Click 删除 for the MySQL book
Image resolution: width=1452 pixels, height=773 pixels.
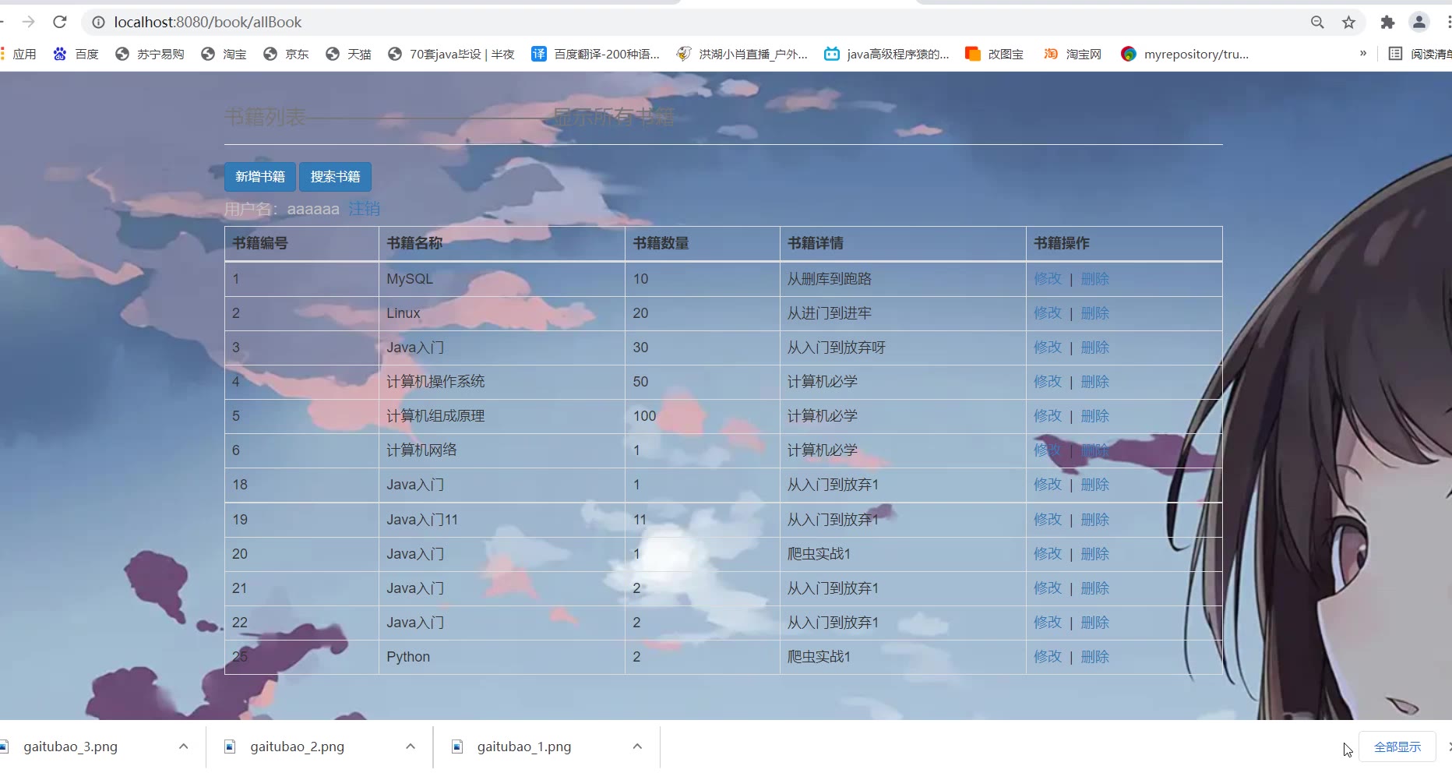1095,279
